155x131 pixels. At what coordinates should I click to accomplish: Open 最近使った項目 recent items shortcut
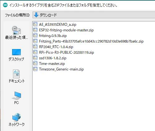16,33
